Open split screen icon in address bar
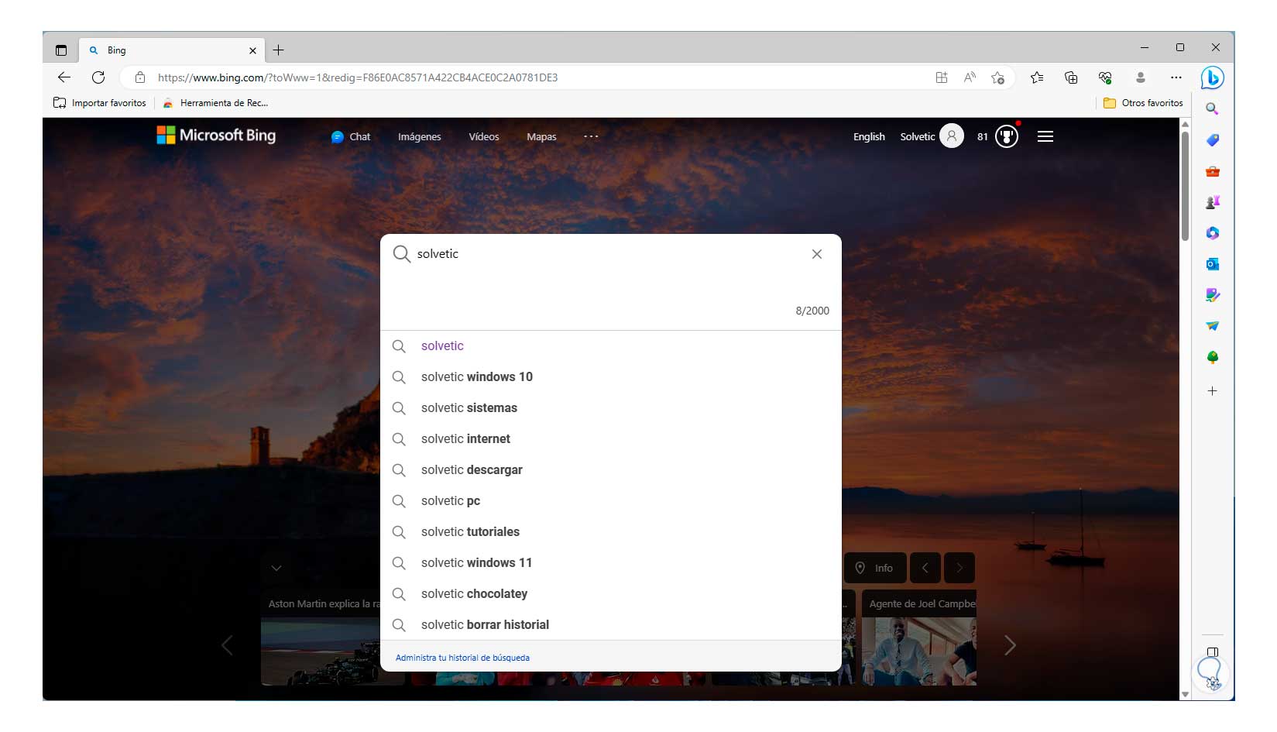The width and height of the screenshot is (1277, 732). tap(942, 77)
